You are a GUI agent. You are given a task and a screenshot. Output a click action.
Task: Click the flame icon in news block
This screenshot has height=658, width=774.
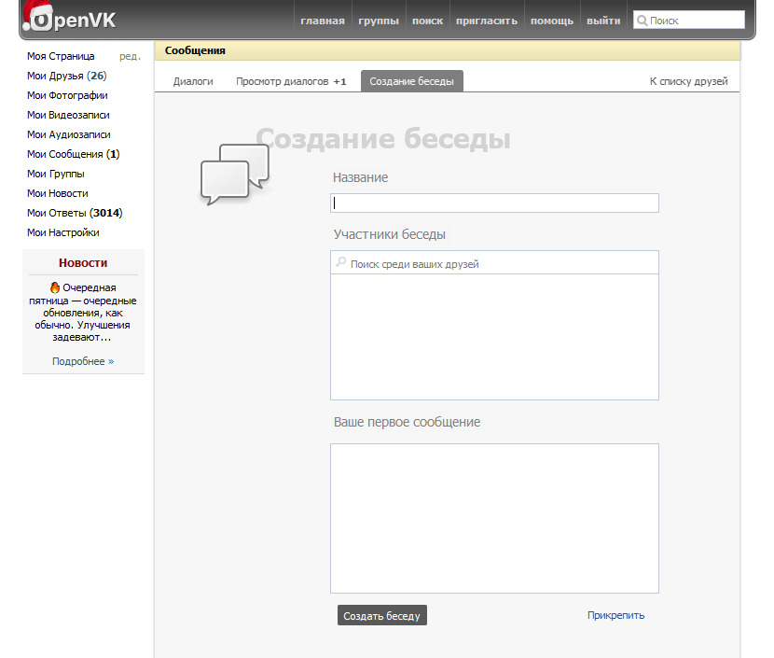coord(55,287)
